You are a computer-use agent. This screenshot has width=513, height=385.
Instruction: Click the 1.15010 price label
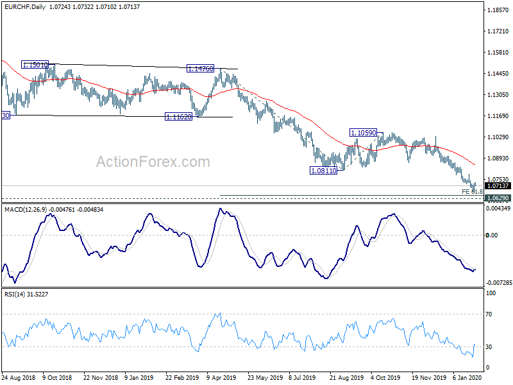35,65
